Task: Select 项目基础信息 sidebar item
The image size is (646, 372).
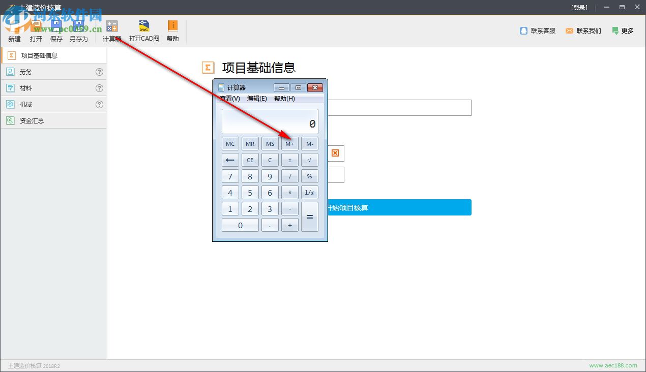Action: pos(54,55)
